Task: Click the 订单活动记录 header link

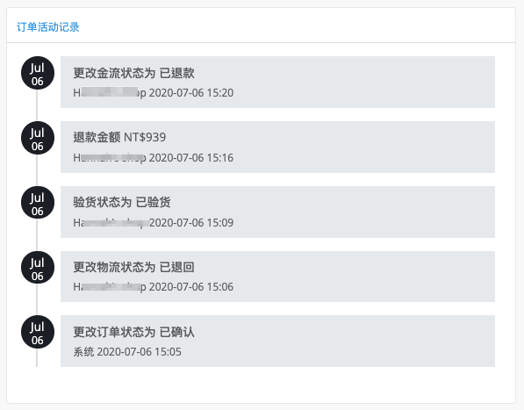Action: [x=47, y=27]
